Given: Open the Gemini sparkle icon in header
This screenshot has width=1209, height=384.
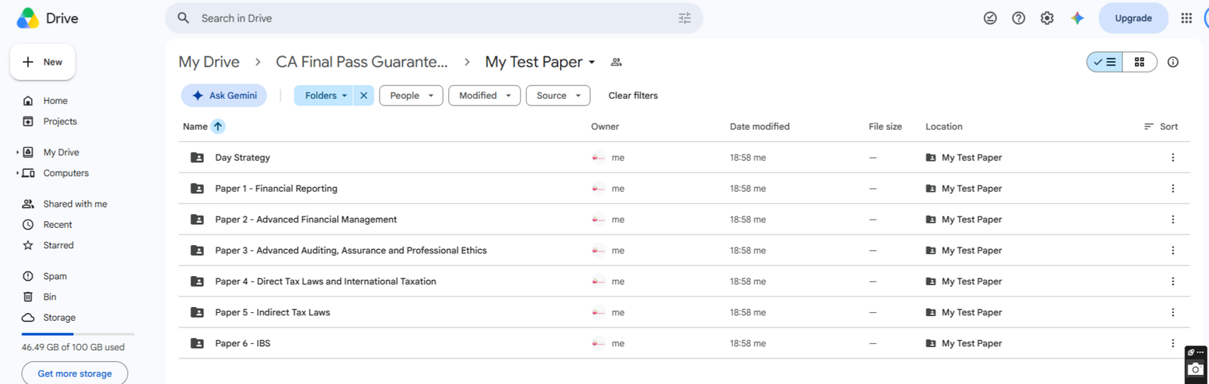Looking at the screenshot, I should 1078,18.
